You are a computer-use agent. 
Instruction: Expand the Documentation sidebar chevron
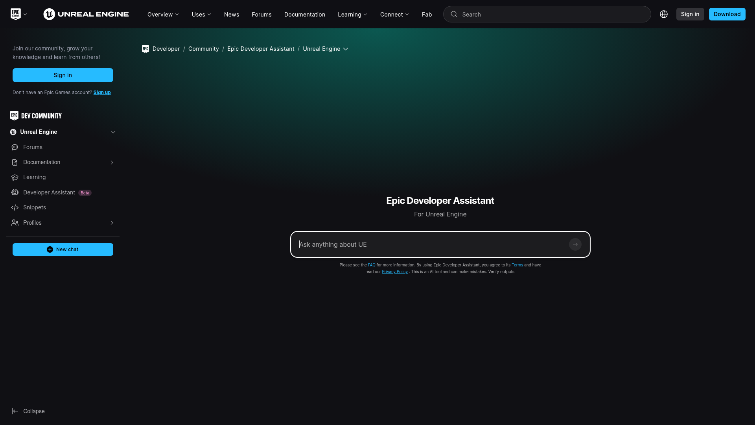click(x=112, y=163)
